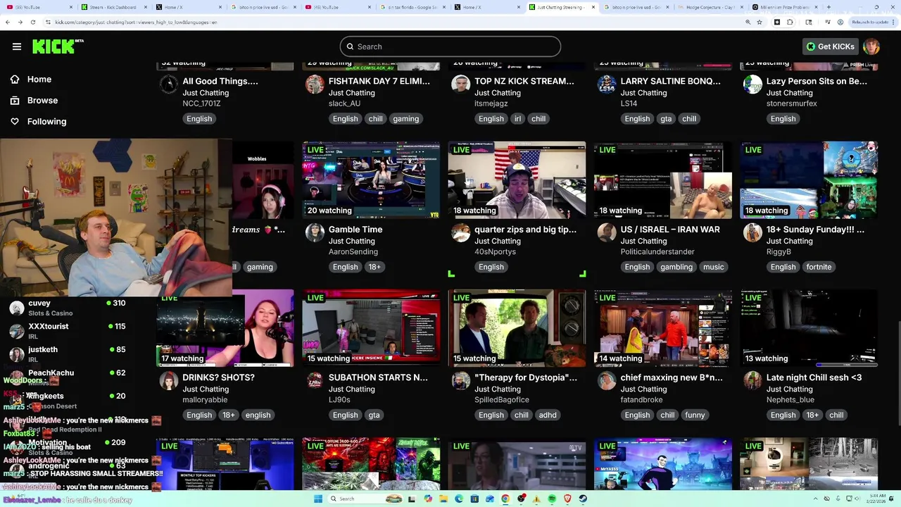Switch to the sin tax florida Google Search tab

click(412, 7)
